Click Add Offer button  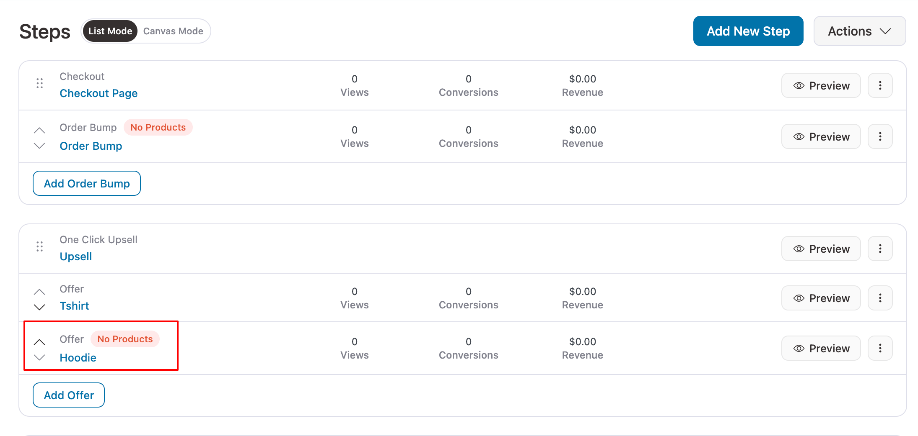[x=69, y=395]
